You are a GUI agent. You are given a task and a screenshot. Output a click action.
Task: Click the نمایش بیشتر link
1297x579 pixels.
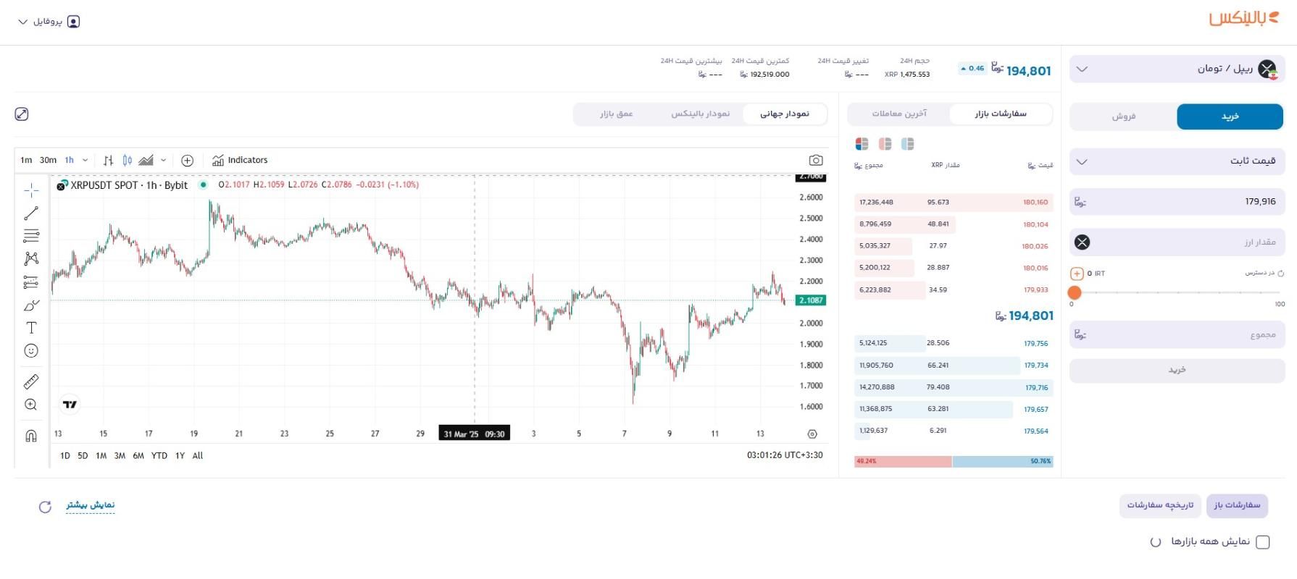pyautogui.click(x=91, y=505)
